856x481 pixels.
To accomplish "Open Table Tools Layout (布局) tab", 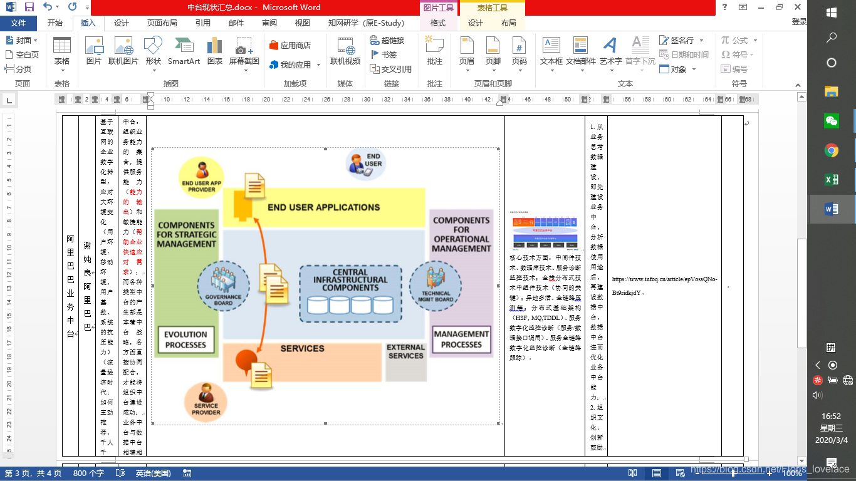I will (x=508, y=23).
